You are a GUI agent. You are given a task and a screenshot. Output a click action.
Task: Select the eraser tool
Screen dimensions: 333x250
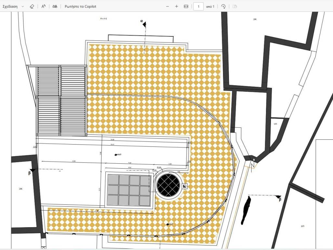point(32,6)
